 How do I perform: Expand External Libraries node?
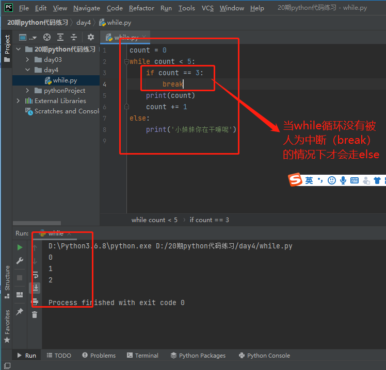coord(18,101)
